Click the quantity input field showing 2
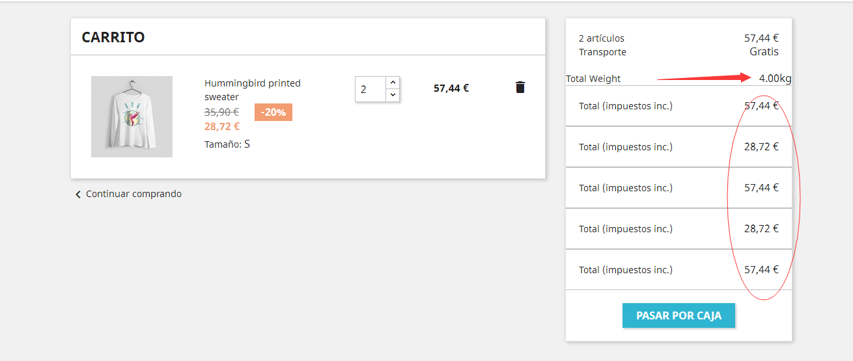 tap(370, 89)
